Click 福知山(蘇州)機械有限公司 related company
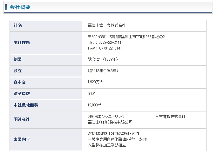This screenshot has width=217, height=161. 110,122
